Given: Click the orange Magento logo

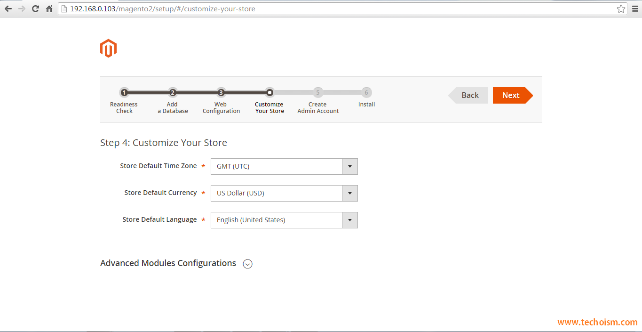Looking at the screenshot, I should [x=108, y=49].
